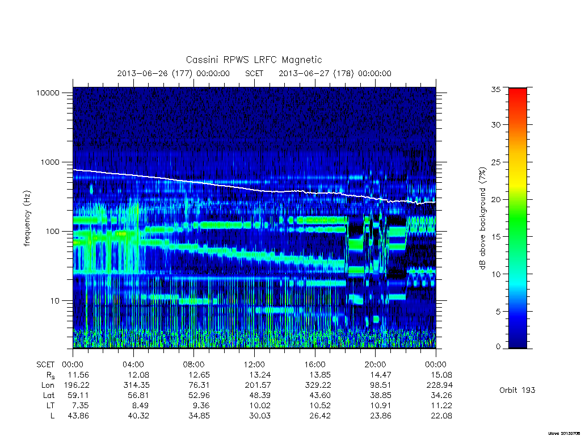
Task: Click the 'dB above background (7%)' label
Action: click(482, 219)
